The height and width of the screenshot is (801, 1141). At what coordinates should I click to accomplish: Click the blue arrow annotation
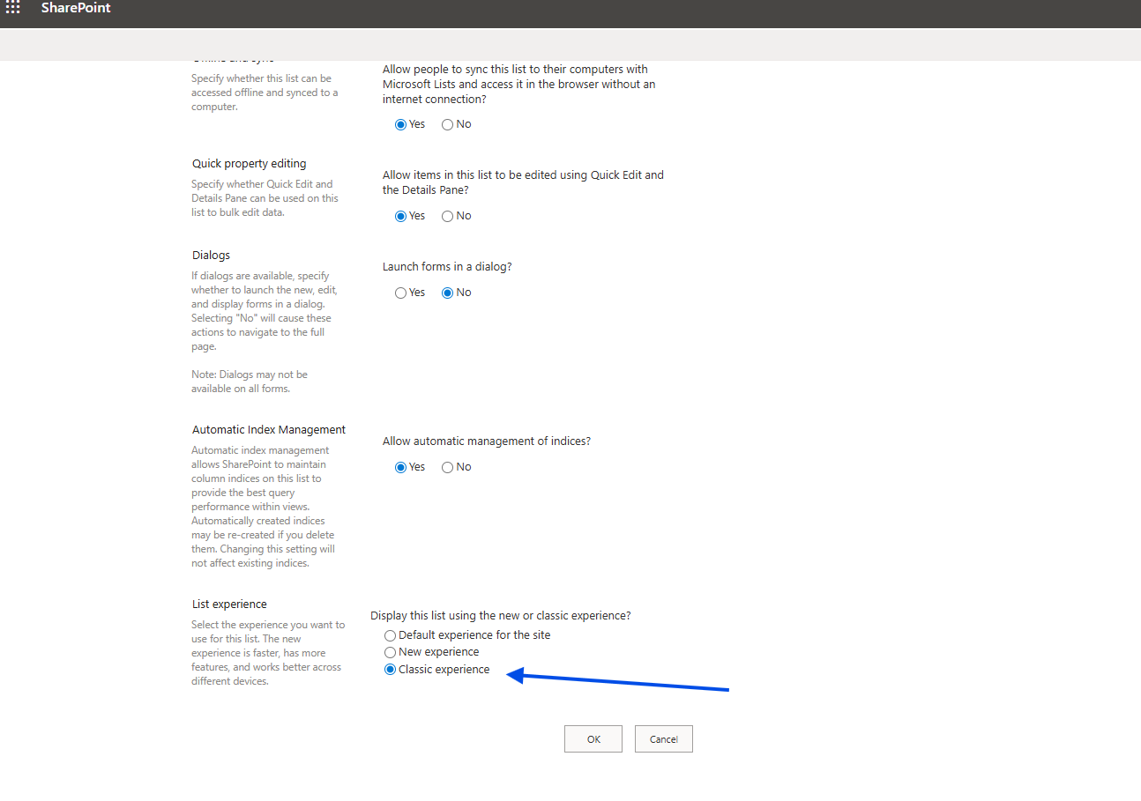coord(617,682)
